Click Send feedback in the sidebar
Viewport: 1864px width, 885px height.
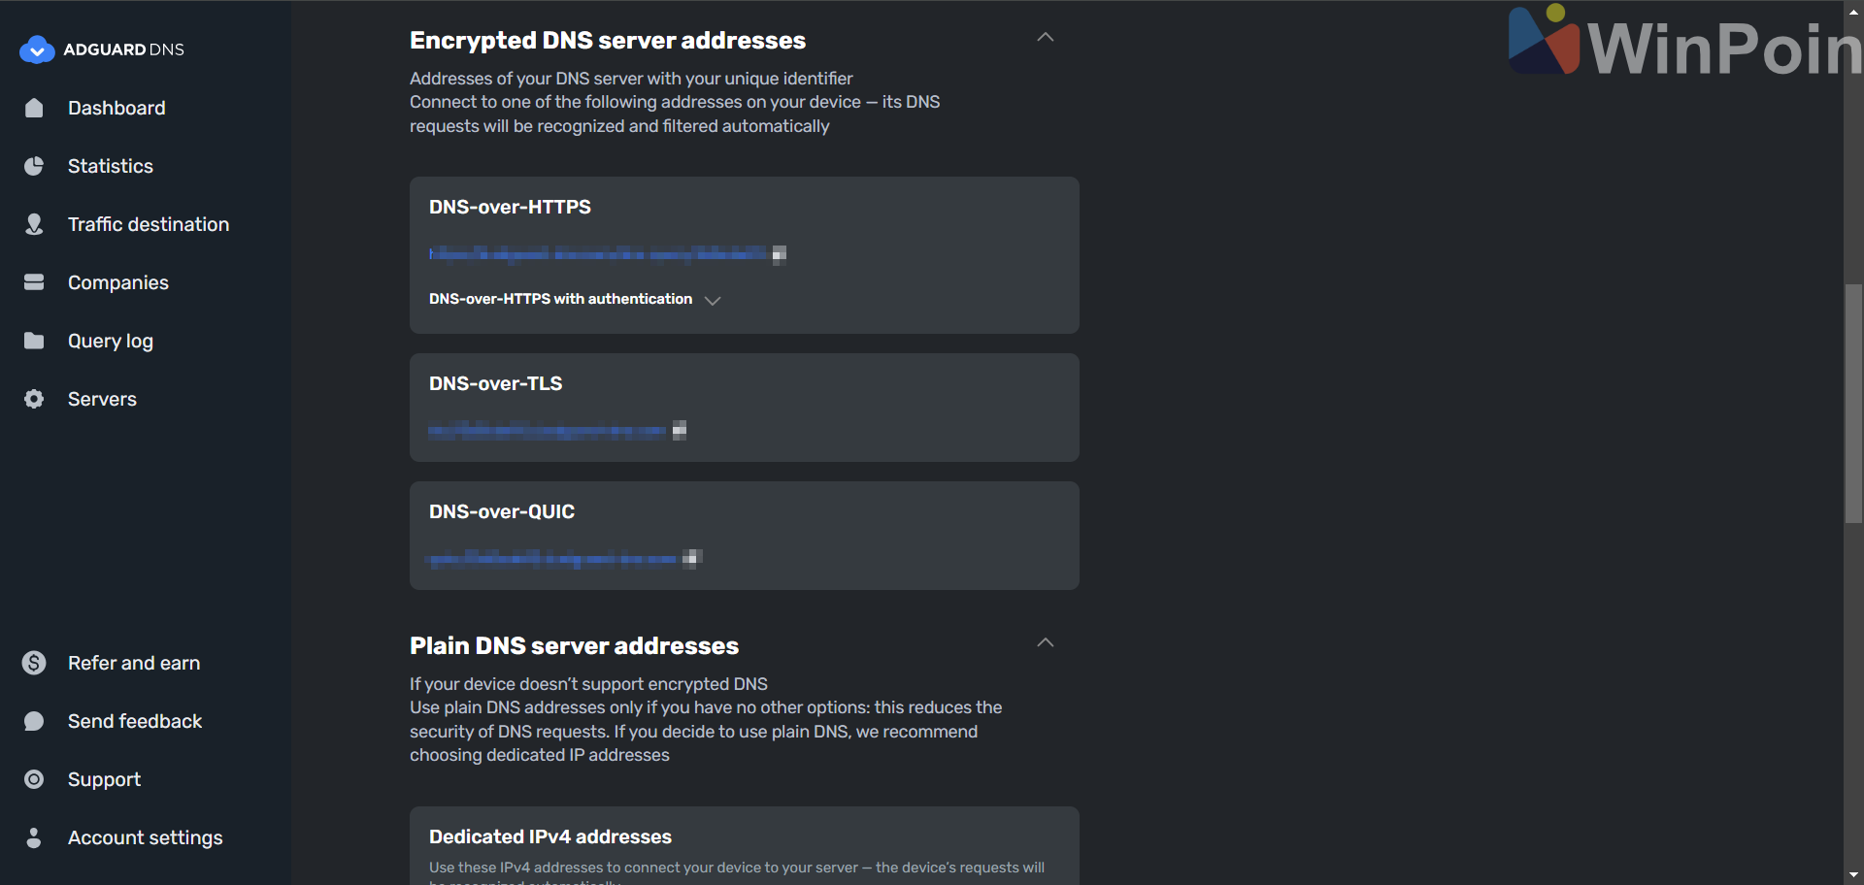134,721
